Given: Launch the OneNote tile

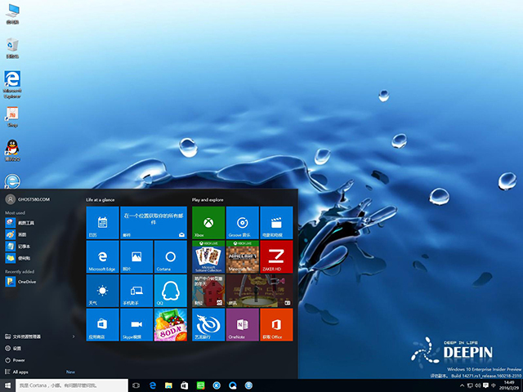Looking at the screenshot, I should coord(242,324).
